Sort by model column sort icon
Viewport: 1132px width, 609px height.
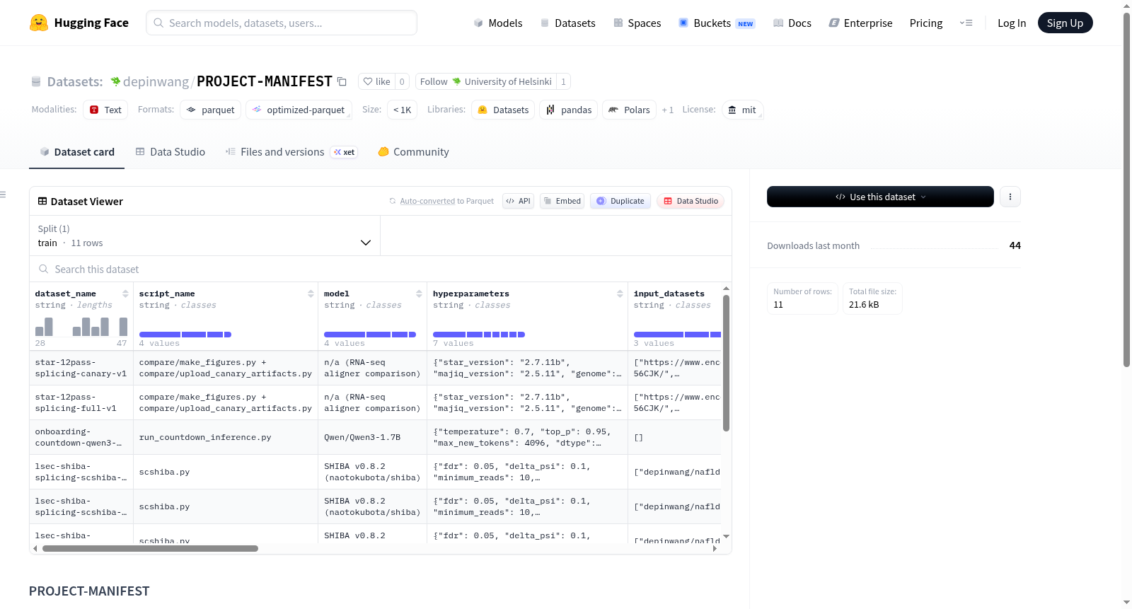419,294
